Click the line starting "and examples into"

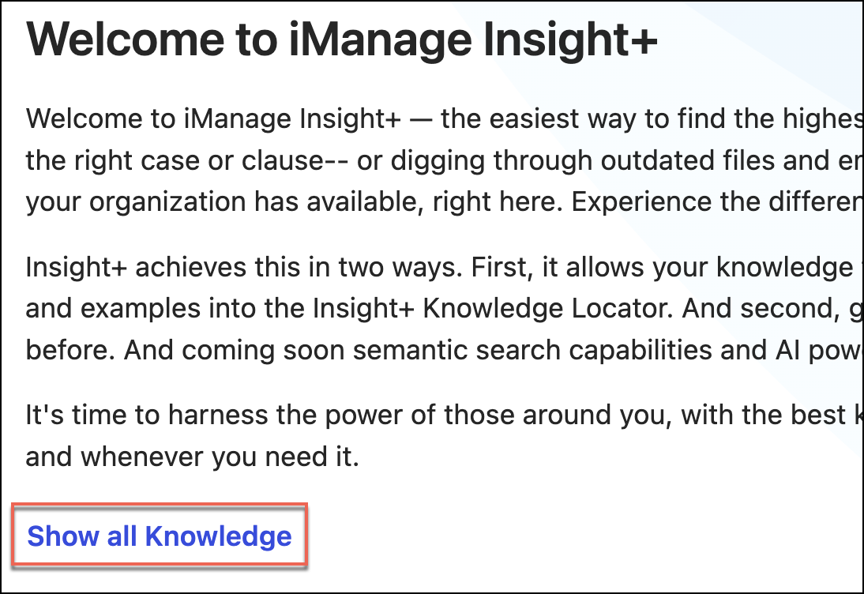point(237,308)
